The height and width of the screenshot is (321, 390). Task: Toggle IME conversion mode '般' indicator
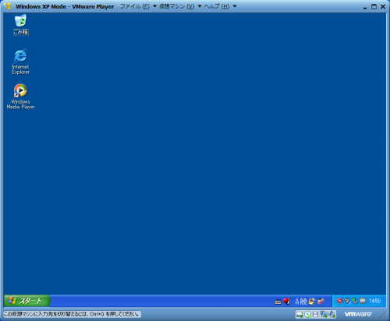[x=303, y=302]
